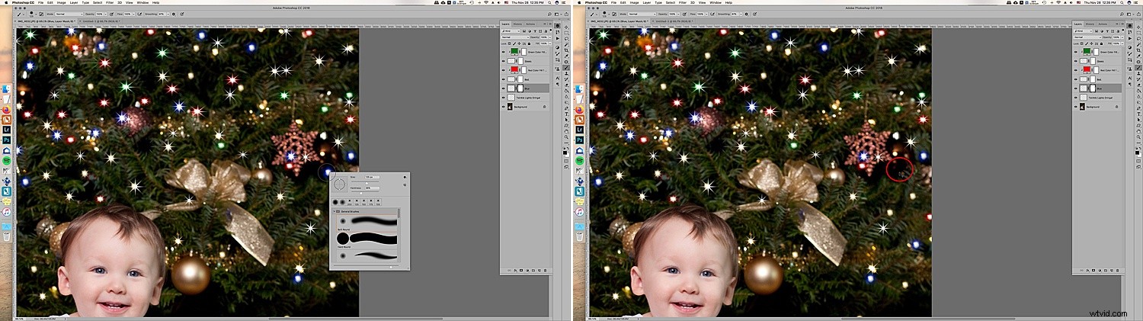This screenshot has width=1143, height=321.
Task: Open smoothing options gear in left window options bar
Action: coord(174,14)
